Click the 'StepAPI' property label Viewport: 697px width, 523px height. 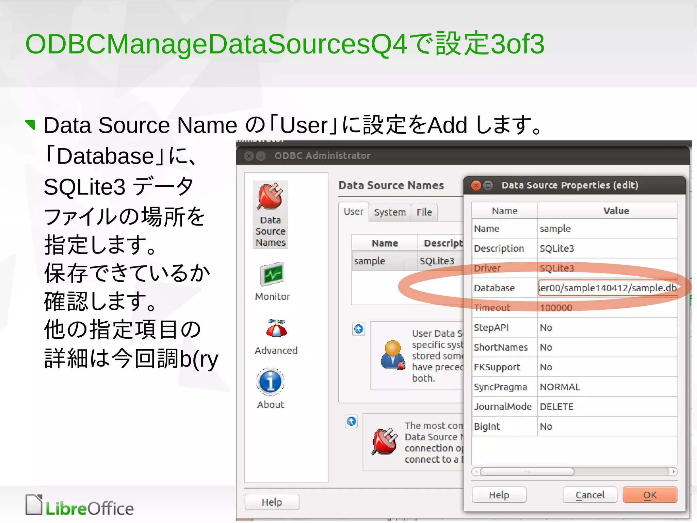click(x=491, y=327)
